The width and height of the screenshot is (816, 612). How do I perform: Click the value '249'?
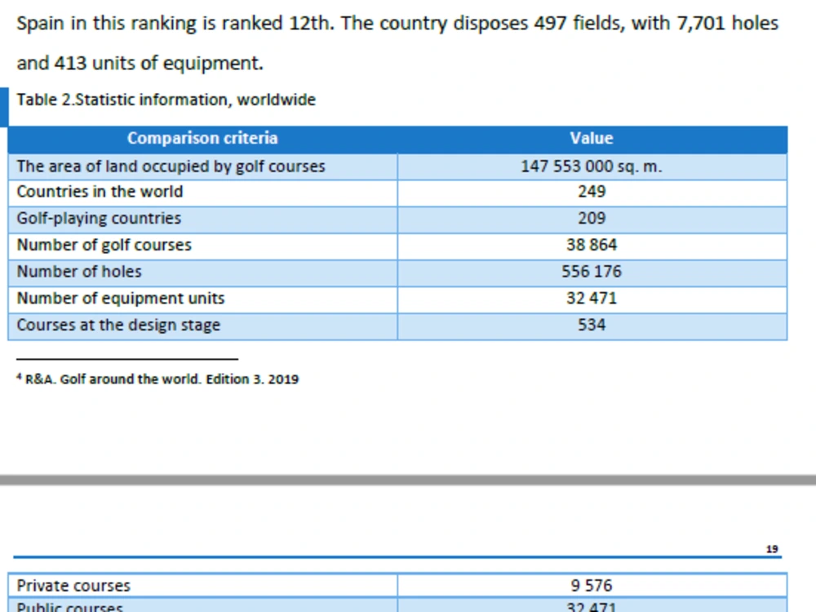pos(592,192)
